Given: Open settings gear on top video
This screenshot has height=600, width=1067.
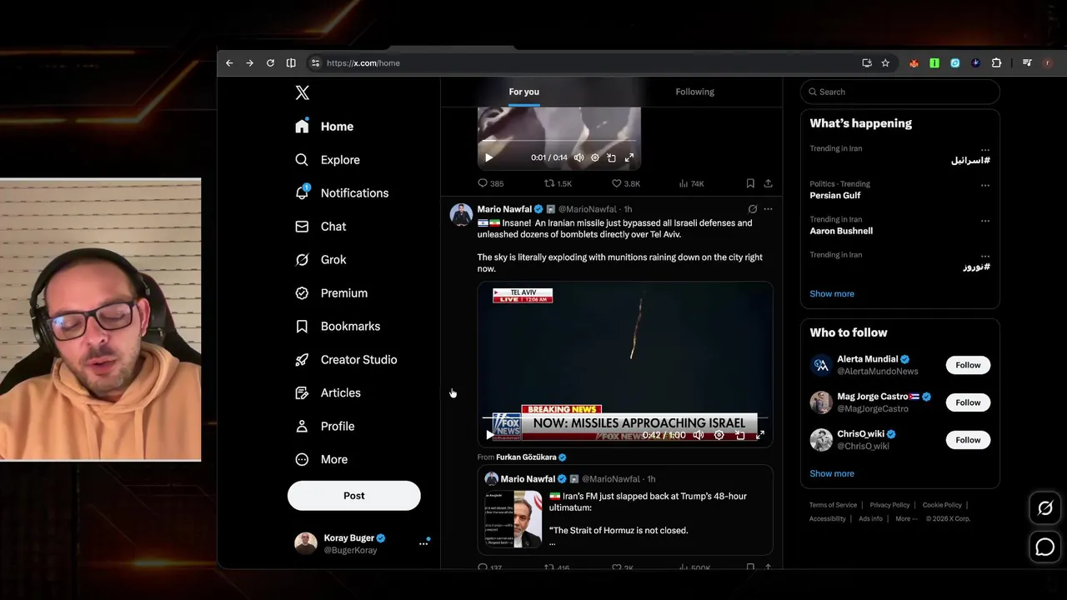Looking at the screenshot, I should 595,157.
